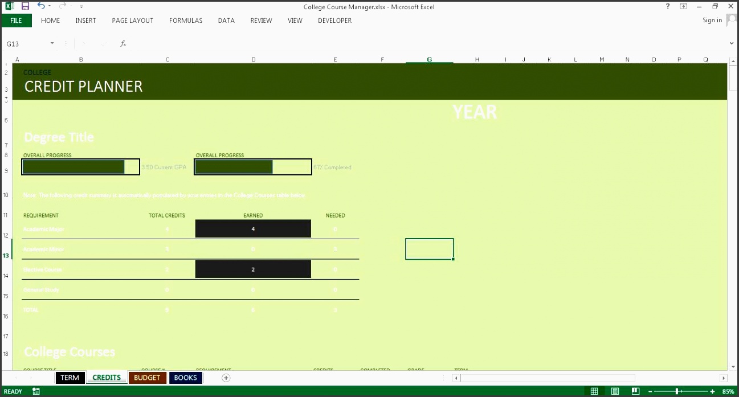Open Microsoft Excel Help question mark
The width and height of the screenshot is (739, 397).
click(x=668, y=6)
